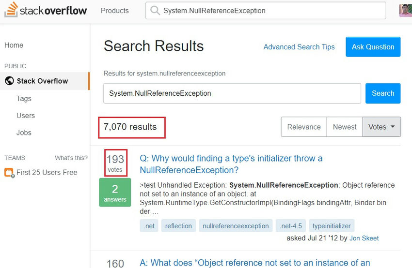Click the TEAMS sidebar section label

15,158
